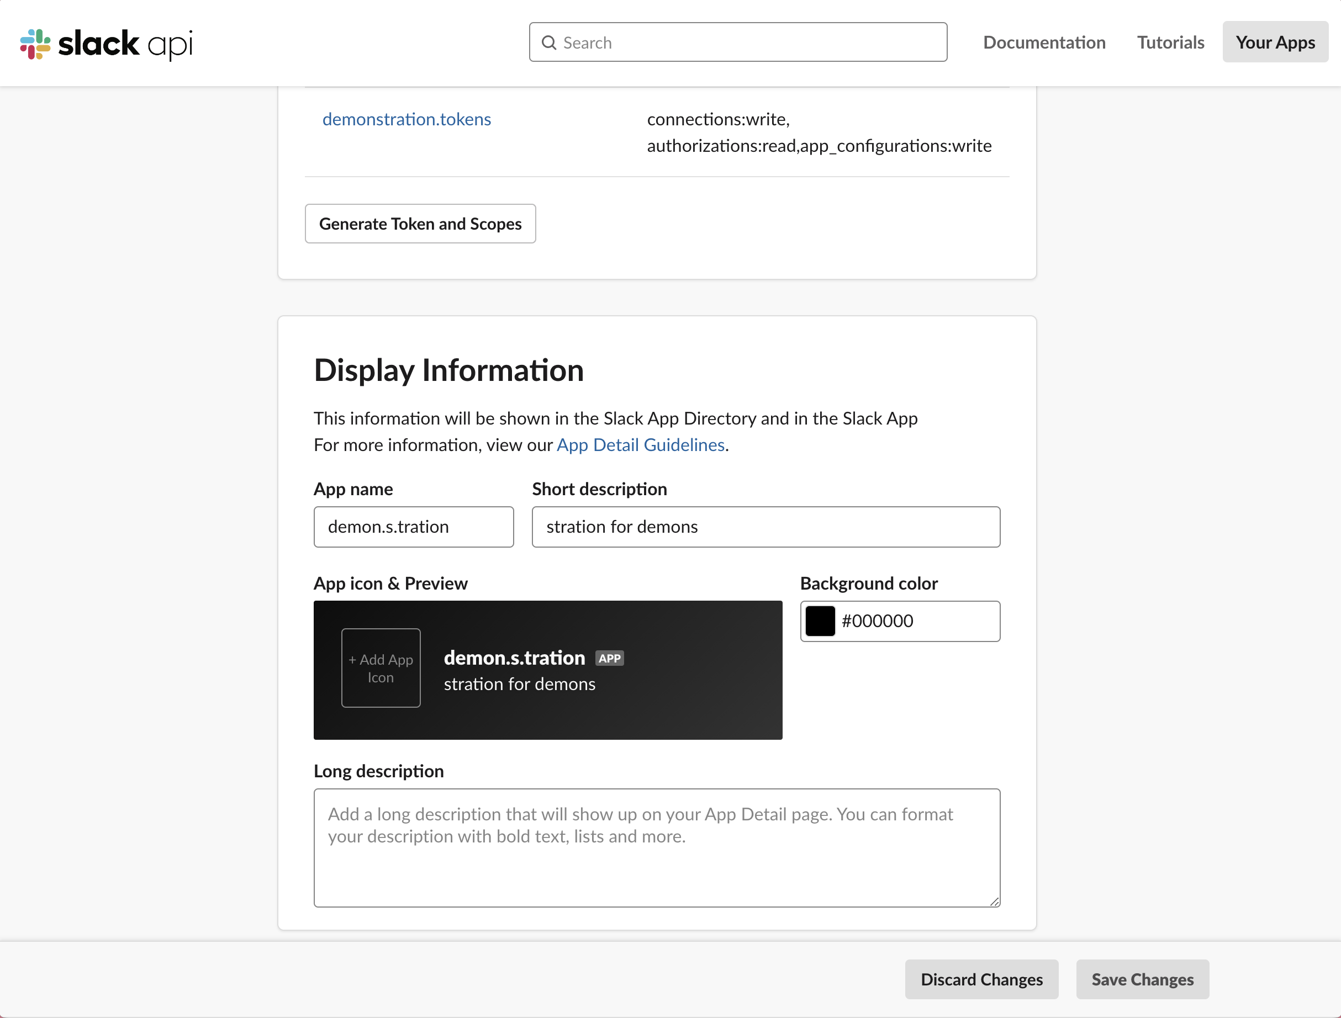Click the black background color swatch
1341x1018 pixels.
[820, 621]
